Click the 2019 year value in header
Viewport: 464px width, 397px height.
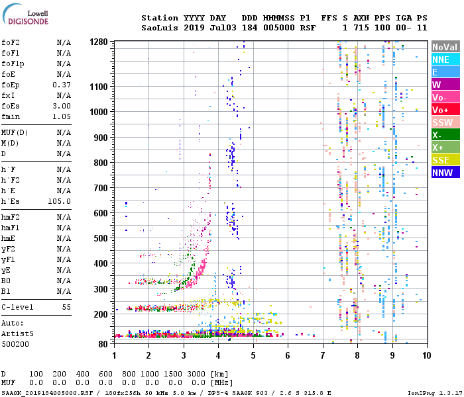pos(194,28)
